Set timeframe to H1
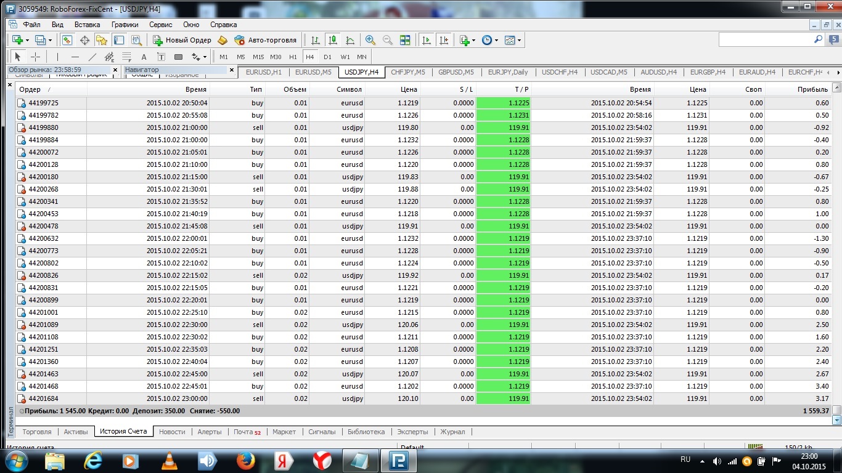Image resolution: width=842 pixels, height=473 pixels. 293,57
